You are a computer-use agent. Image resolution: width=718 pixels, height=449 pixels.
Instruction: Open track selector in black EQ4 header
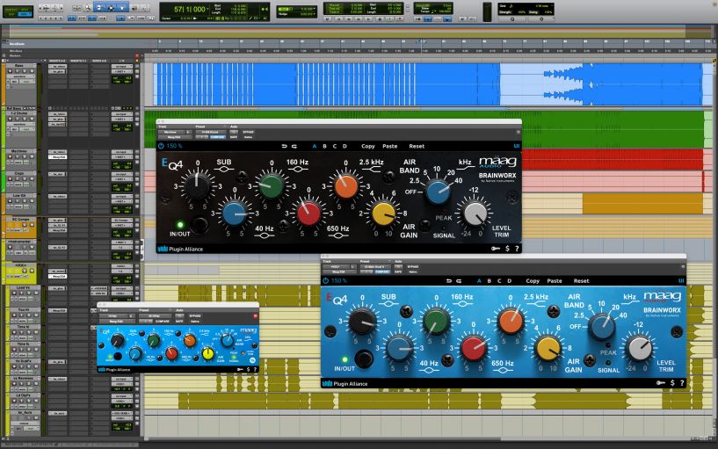171,132
